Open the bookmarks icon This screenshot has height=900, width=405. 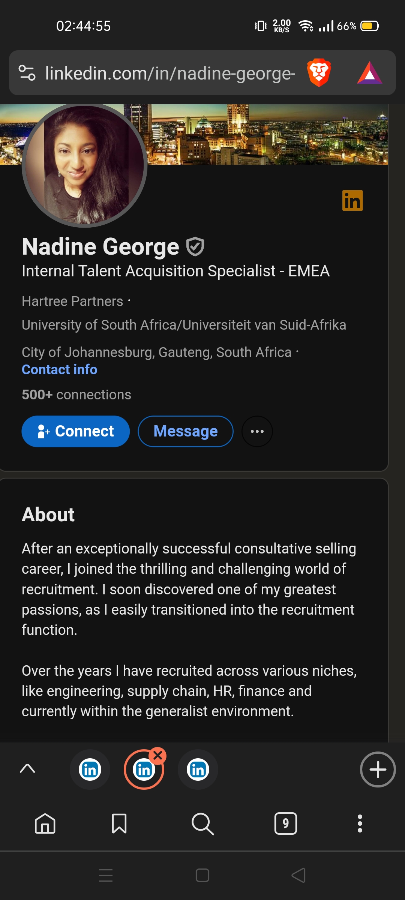coord(119,823)
